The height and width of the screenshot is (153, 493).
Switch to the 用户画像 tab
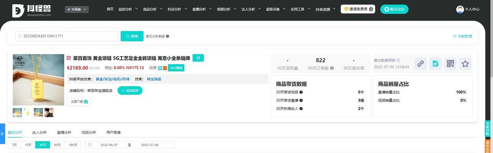(113, 132)
